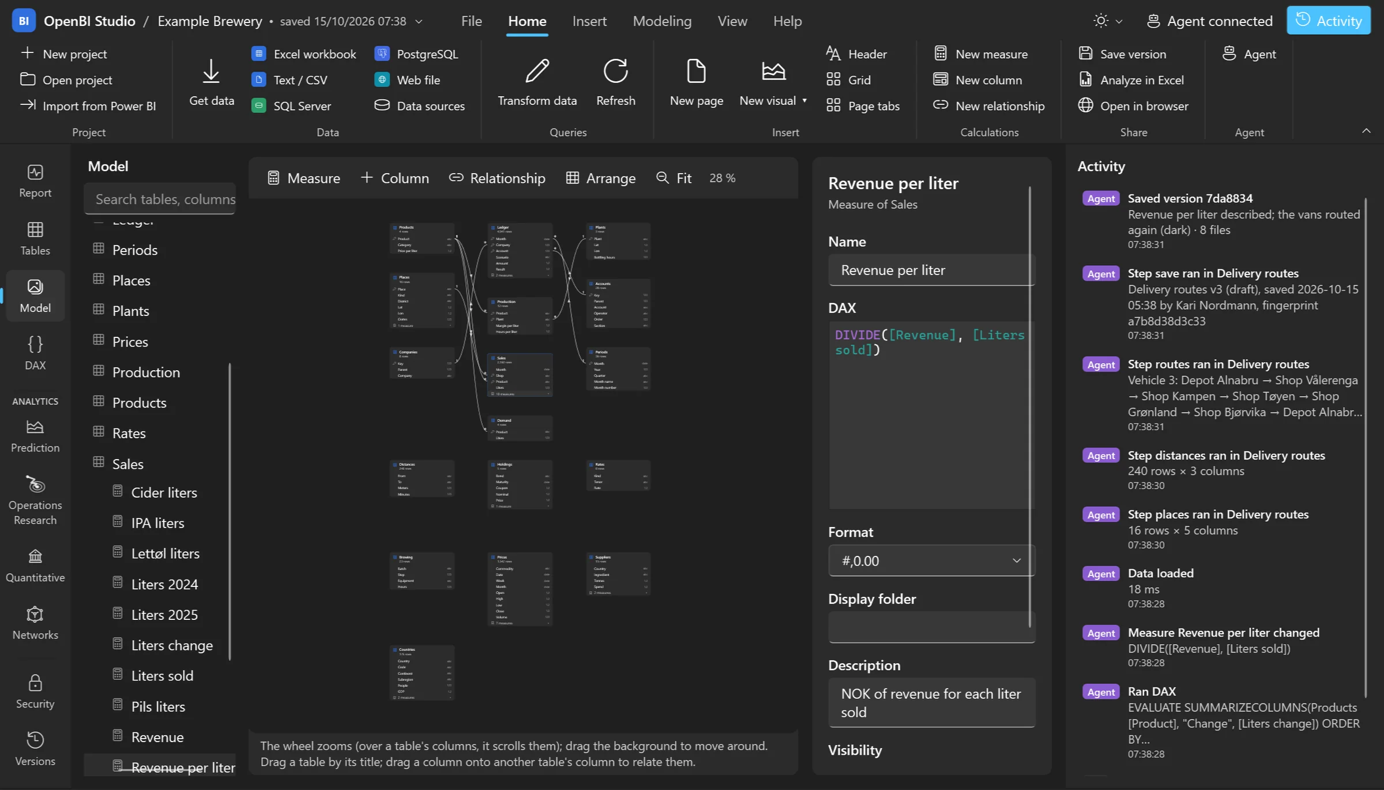Open Prediction analytics section
Viewport: 1384px width, 790px height.
pos(35,436)
